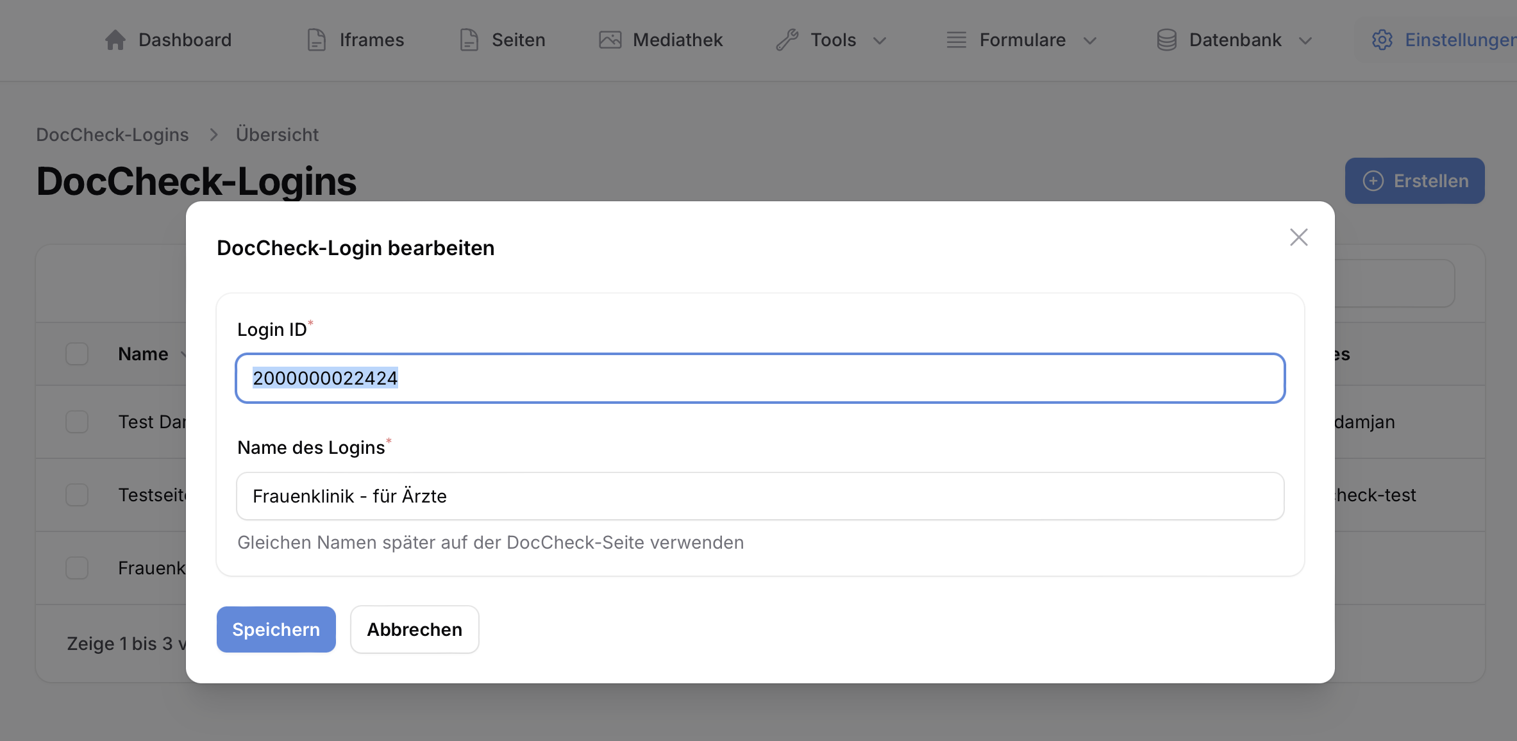
Task: Go to DocCheck-Logins breadcrumb link
Action: (112, 135)
